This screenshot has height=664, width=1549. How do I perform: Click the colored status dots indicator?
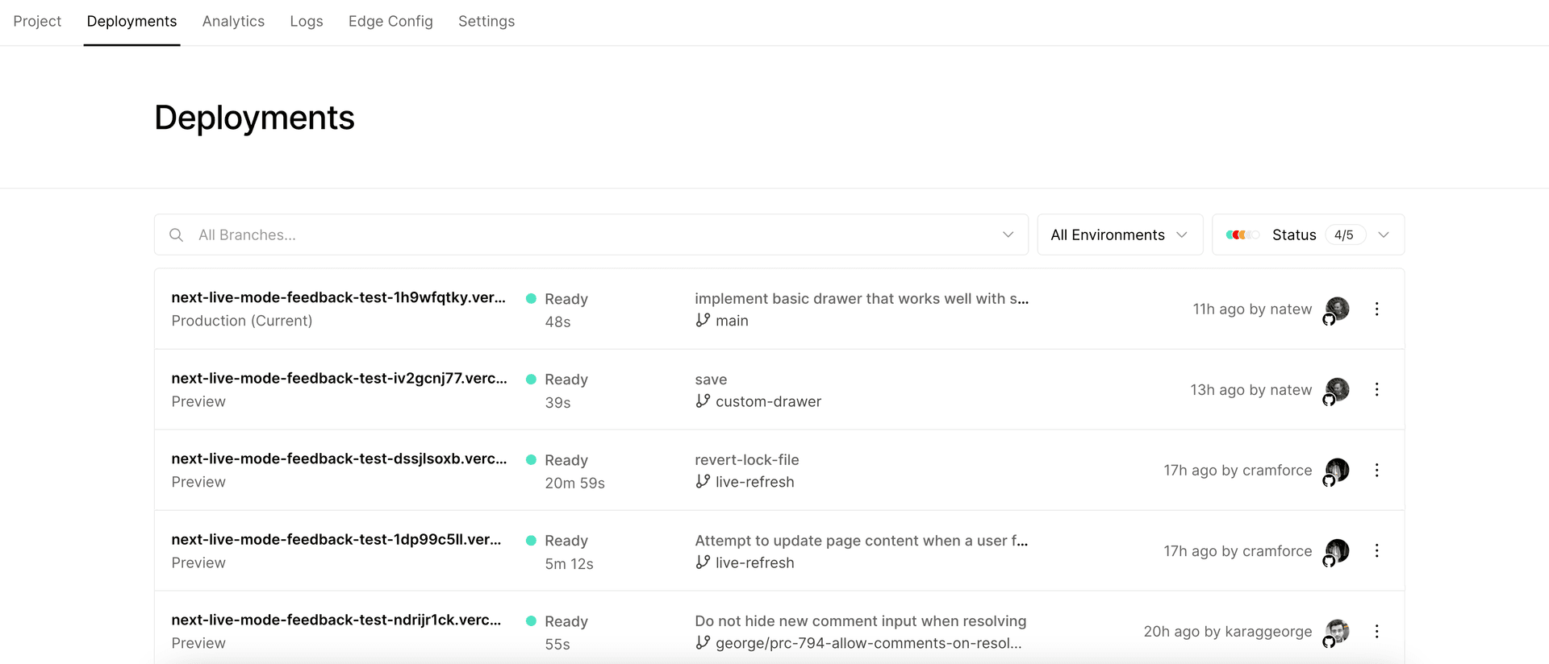1242,234
